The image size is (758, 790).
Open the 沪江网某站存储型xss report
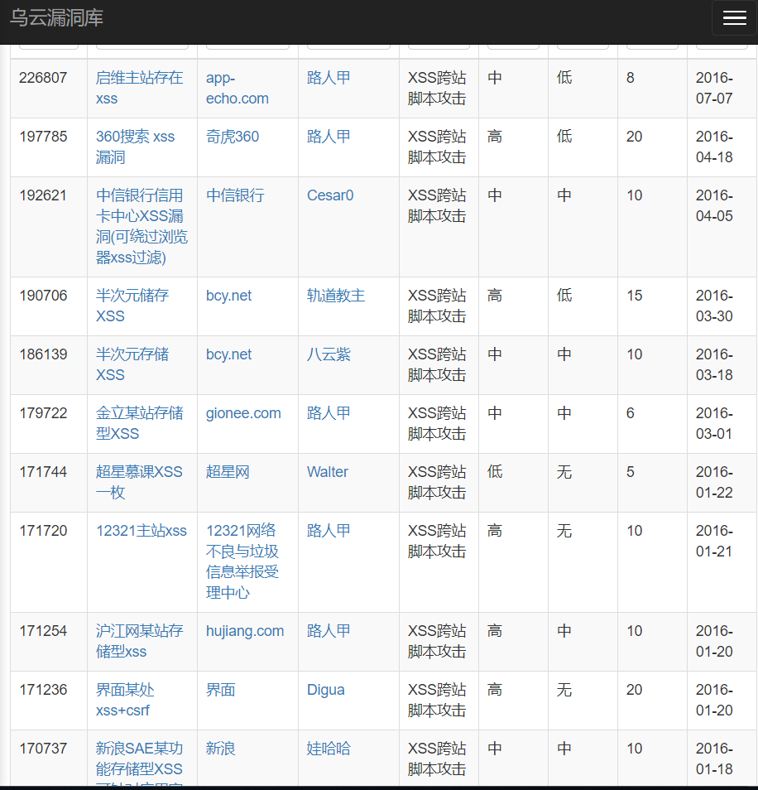139,642
